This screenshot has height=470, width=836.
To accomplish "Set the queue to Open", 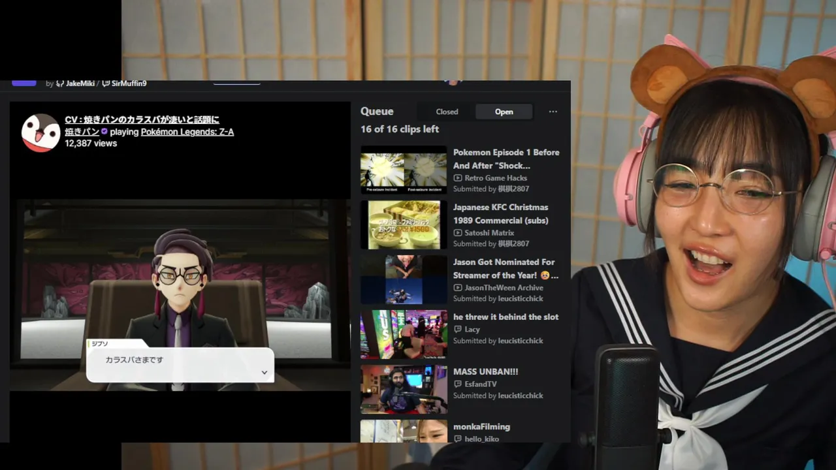I will pos(504,112).
